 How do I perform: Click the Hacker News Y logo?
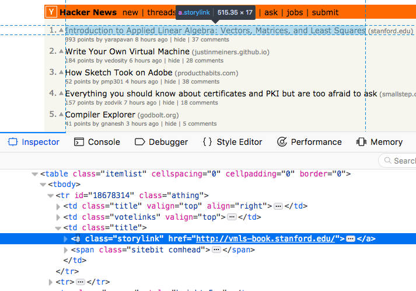pyautogui.click(x=51, y=12)
